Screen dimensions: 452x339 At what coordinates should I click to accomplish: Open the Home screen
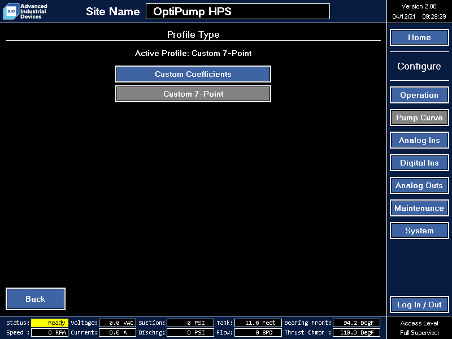coord(419,37)
